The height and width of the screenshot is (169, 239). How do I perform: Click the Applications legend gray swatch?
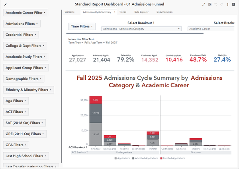[116, 158]
